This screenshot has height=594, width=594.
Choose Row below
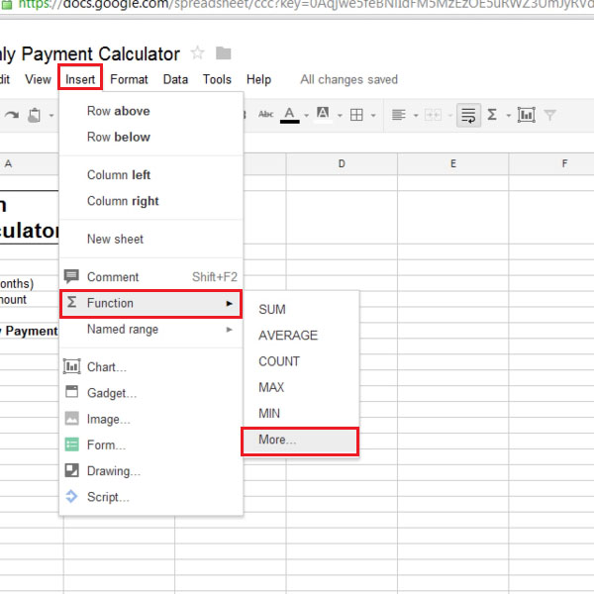pos(151,137)
